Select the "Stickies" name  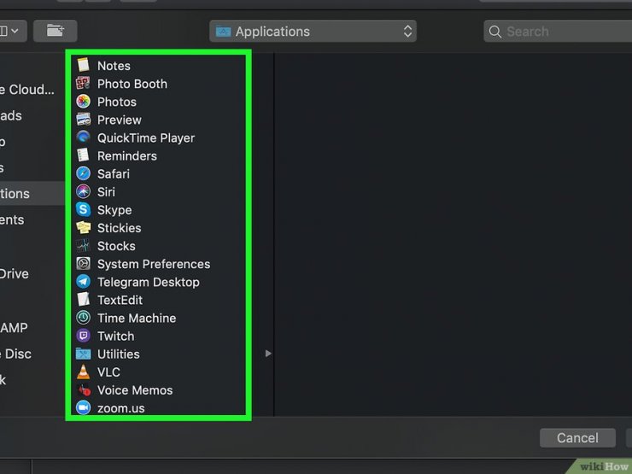(x=119, y=228)
